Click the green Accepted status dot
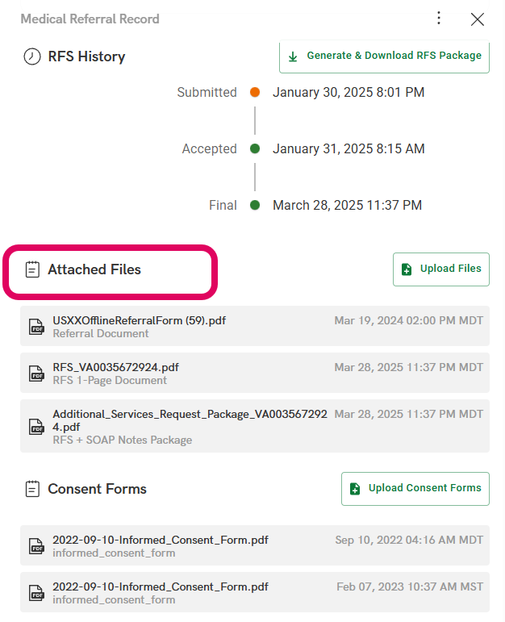The width and height of the screenshot is (505, 622). 255,149
